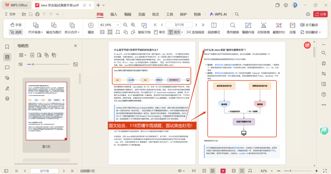Rotate page clockwise in ribbon
The image size is (331, 174).
133,32
